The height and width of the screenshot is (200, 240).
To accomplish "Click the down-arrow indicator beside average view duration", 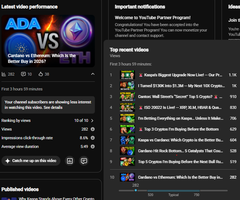I will coord(93,146).
